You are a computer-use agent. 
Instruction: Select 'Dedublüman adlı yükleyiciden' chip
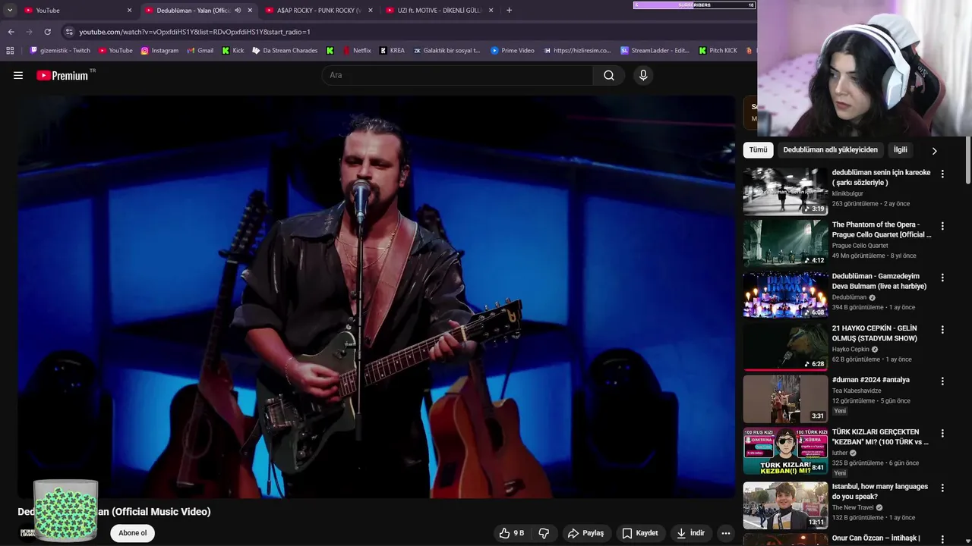point(830,150)
